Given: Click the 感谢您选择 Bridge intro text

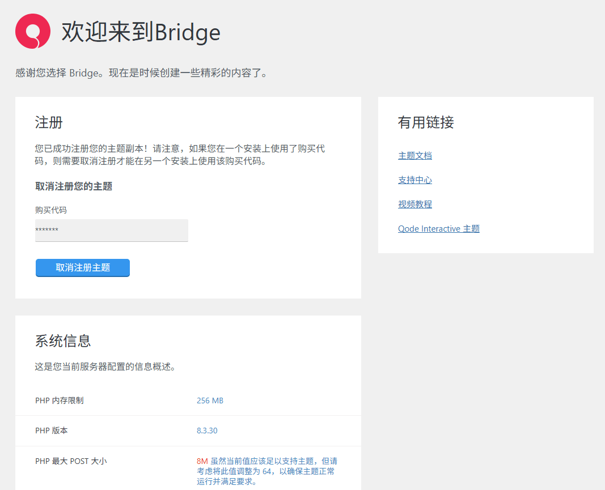Looking at the screenshot, I should point(142,73).
